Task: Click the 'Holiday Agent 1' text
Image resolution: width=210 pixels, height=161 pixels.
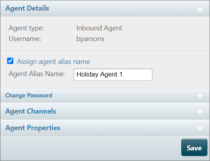Action: (x=99, y=74)
